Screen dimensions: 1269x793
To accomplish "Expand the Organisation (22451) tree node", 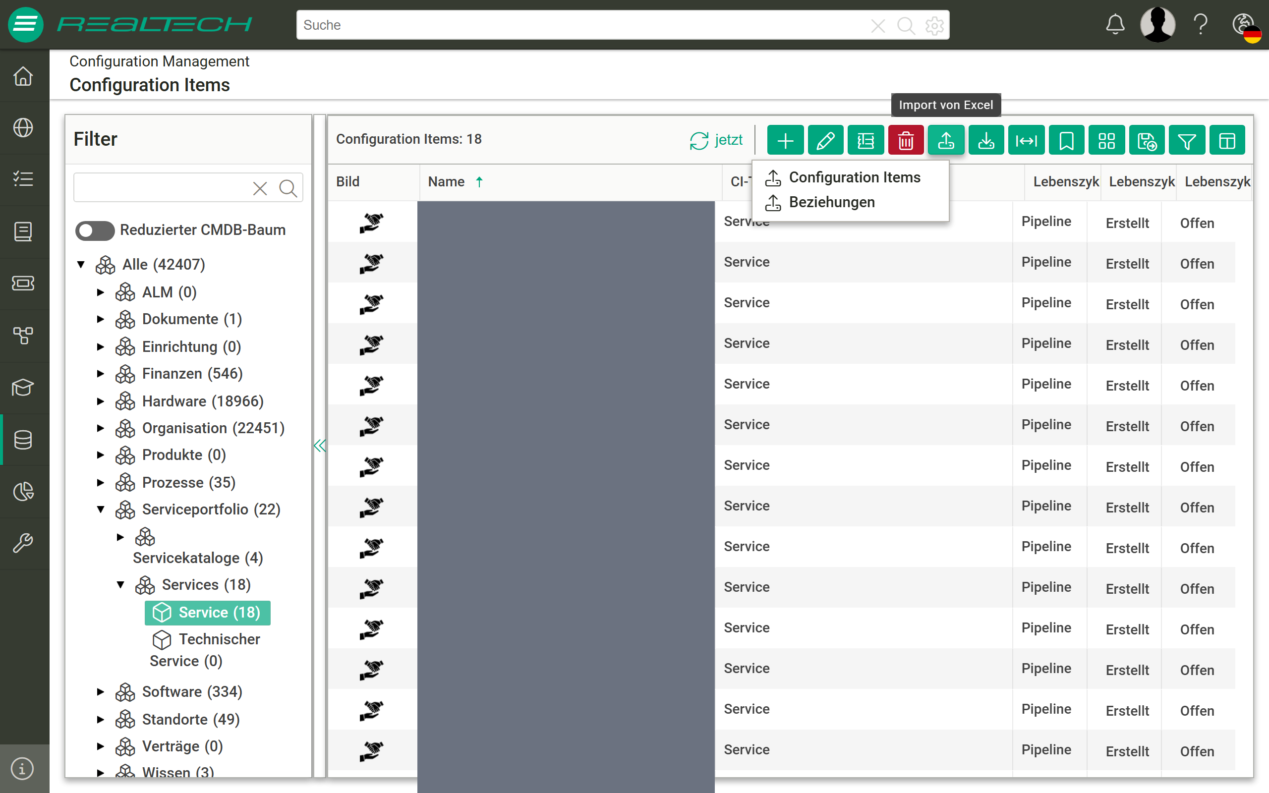I will pyautogui.click(x=100, y=428).
